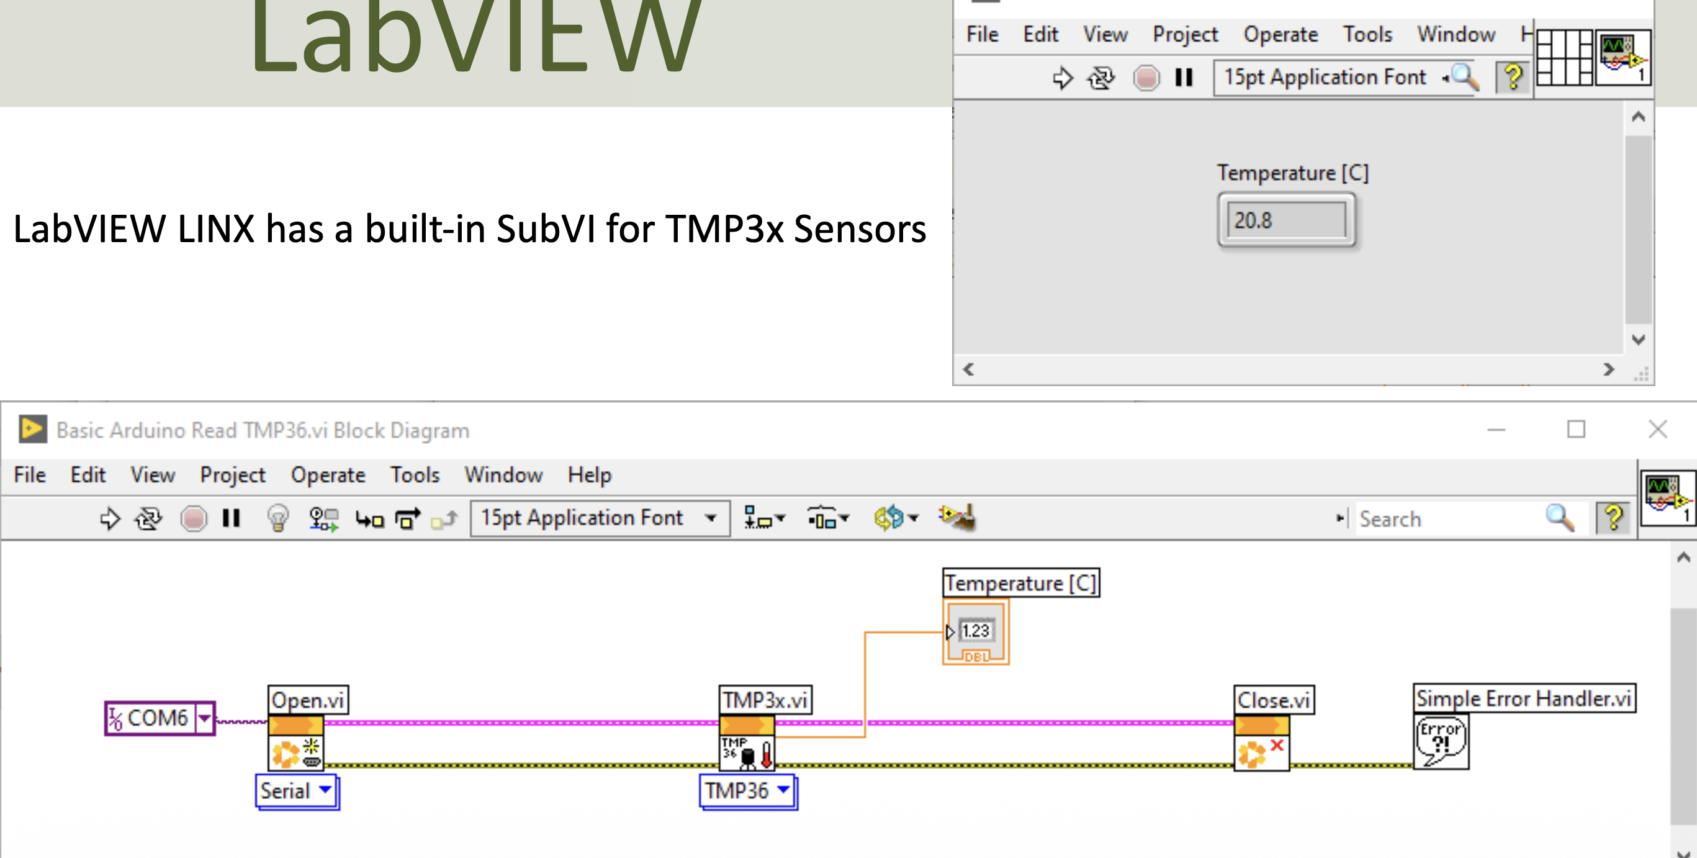The width and height of the screenshot is (1697, 858).
Task: Open the Align Objects dropdown
Action: point(764,518)
